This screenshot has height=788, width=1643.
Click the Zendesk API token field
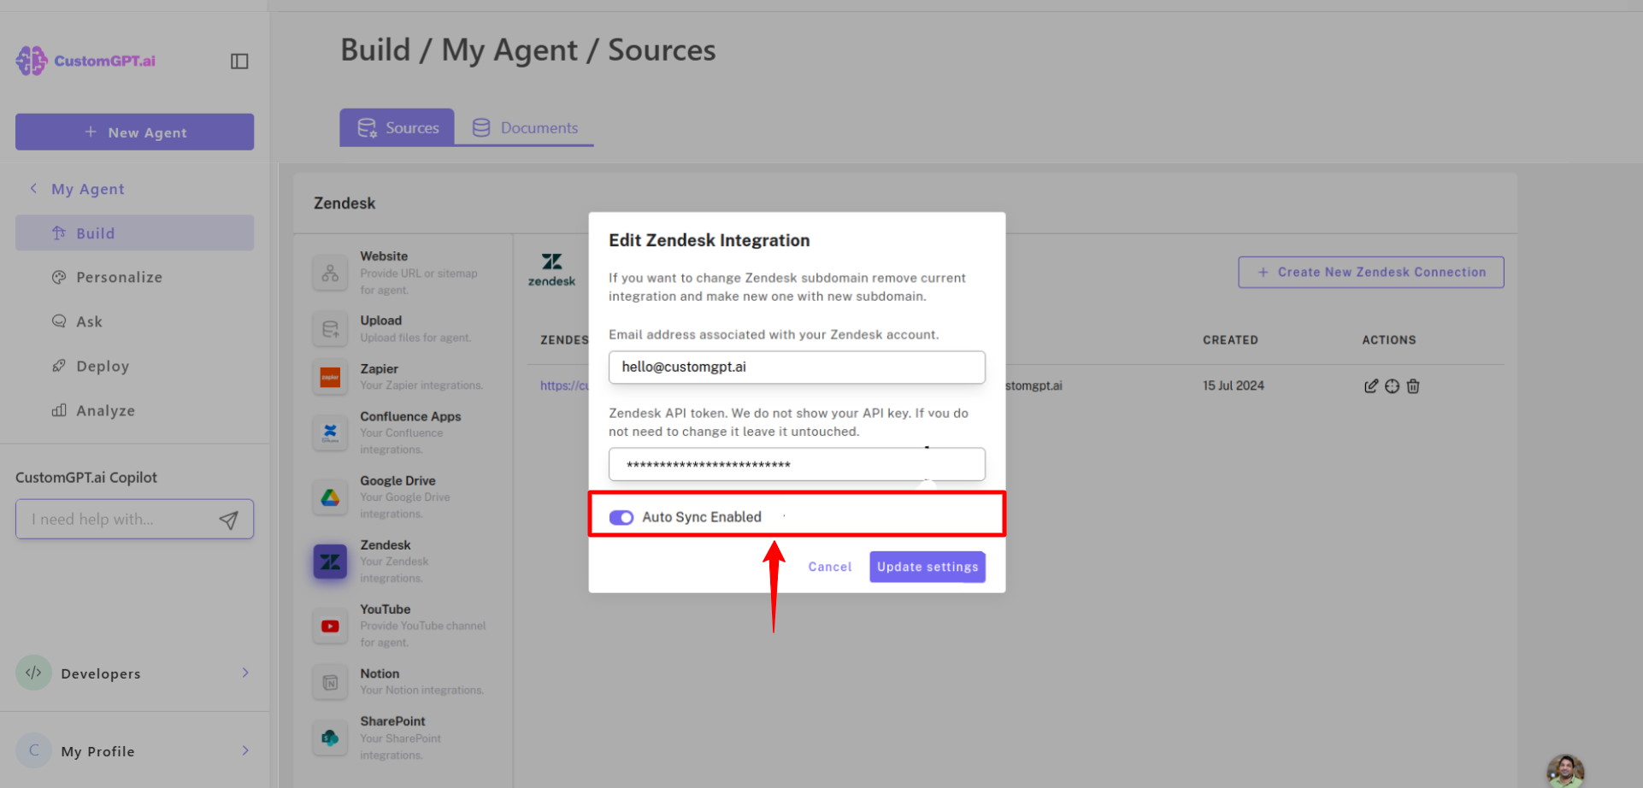797,465
